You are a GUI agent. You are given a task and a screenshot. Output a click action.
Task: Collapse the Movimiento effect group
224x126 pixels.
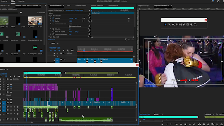(x=49, y=16)
